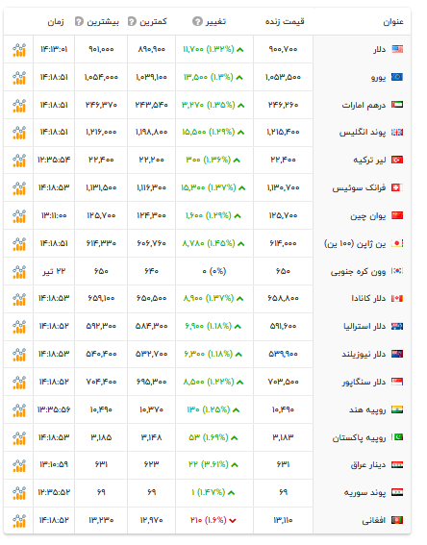View chart for درهم امارات row
This screenshot has width=427, height=545.
(x=19, y=106)
